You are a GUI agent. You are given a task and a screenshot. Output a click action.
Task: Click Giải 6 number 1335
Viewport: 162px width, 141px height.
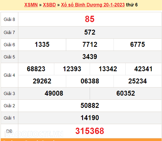click(42, 44)
